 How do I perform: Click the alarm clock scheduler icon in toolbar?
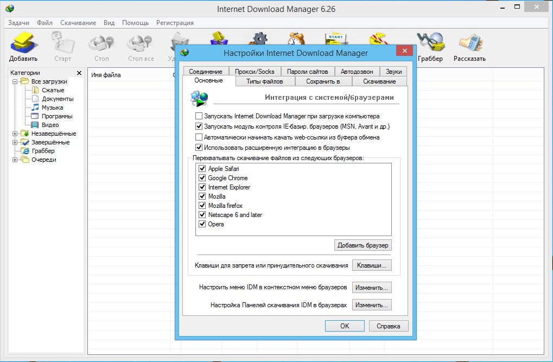tap(296, 38)
